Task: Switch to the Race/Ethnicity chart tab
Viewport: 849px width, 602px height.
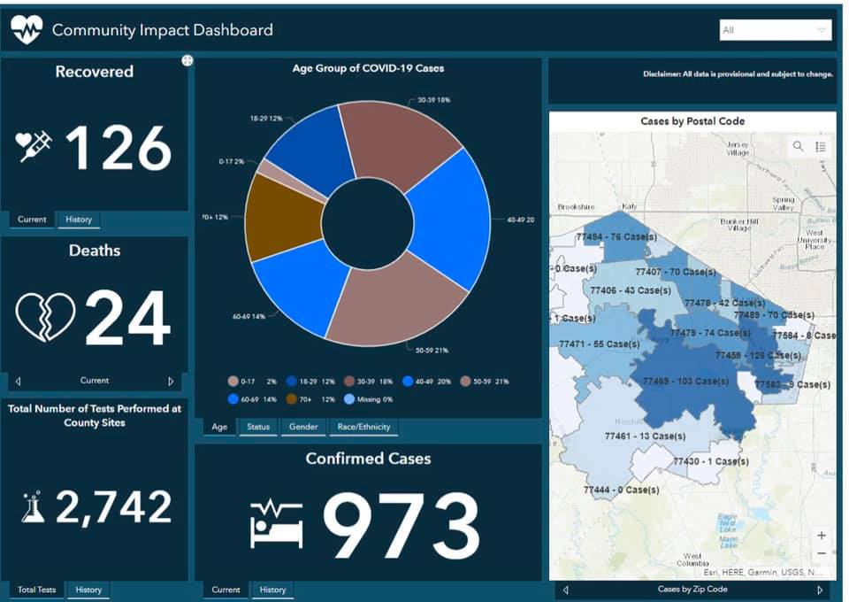Action: 363,428
